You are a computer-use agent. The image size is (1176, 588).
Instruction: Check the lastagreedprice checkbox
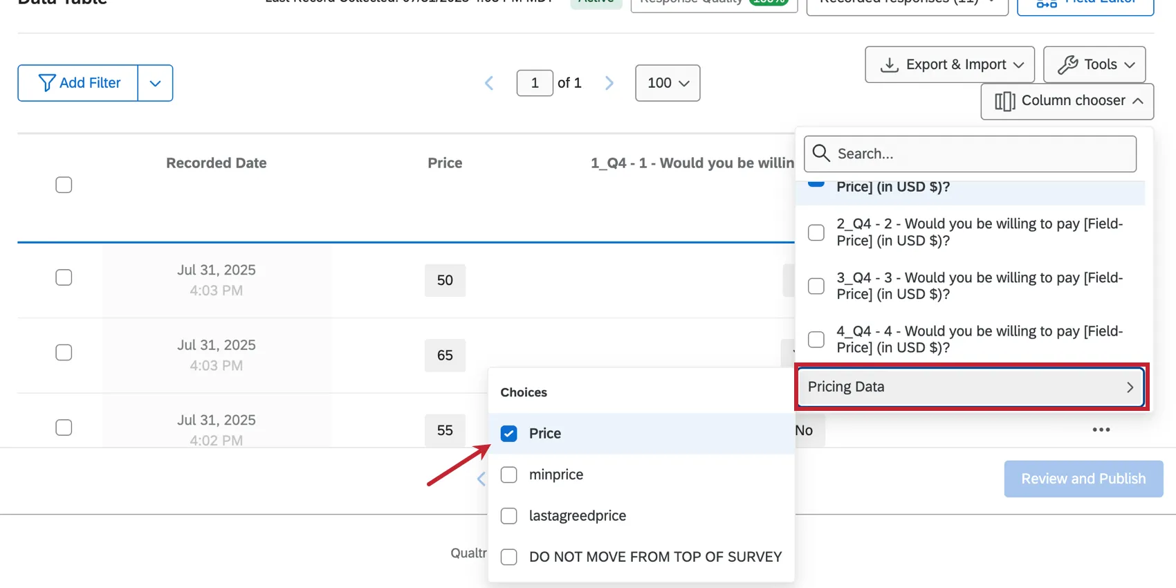pyautogui.click(x=509, y=516)
